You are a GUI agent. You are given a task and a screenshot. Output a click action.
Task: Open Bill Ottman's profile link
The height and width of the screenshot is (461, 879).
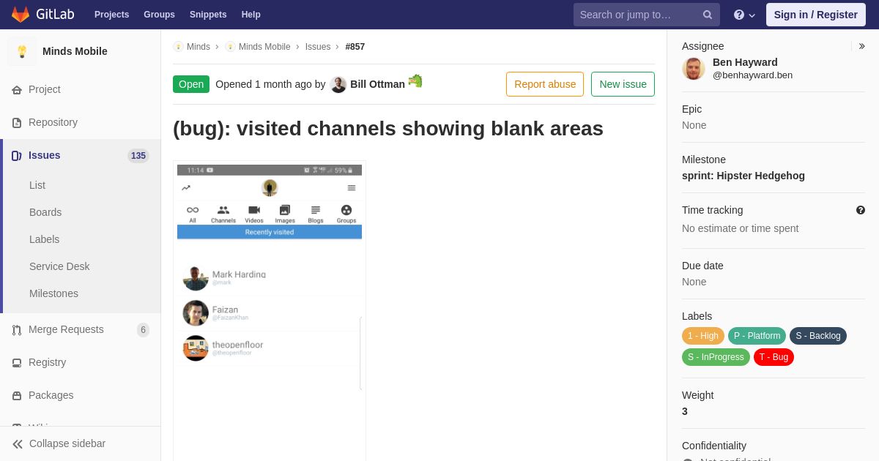click(x=377, y=84)
